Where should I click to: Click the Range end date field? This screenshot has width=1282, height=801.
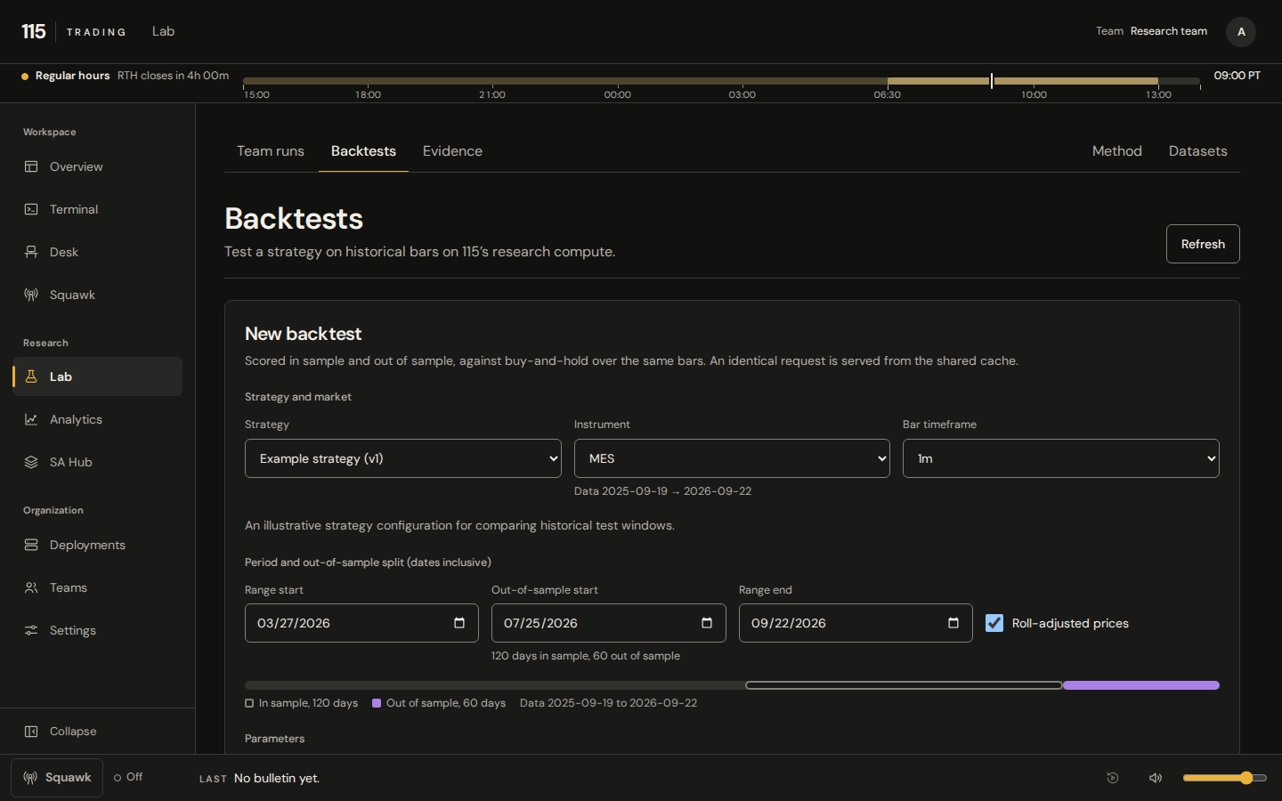[x=856, y=623]
